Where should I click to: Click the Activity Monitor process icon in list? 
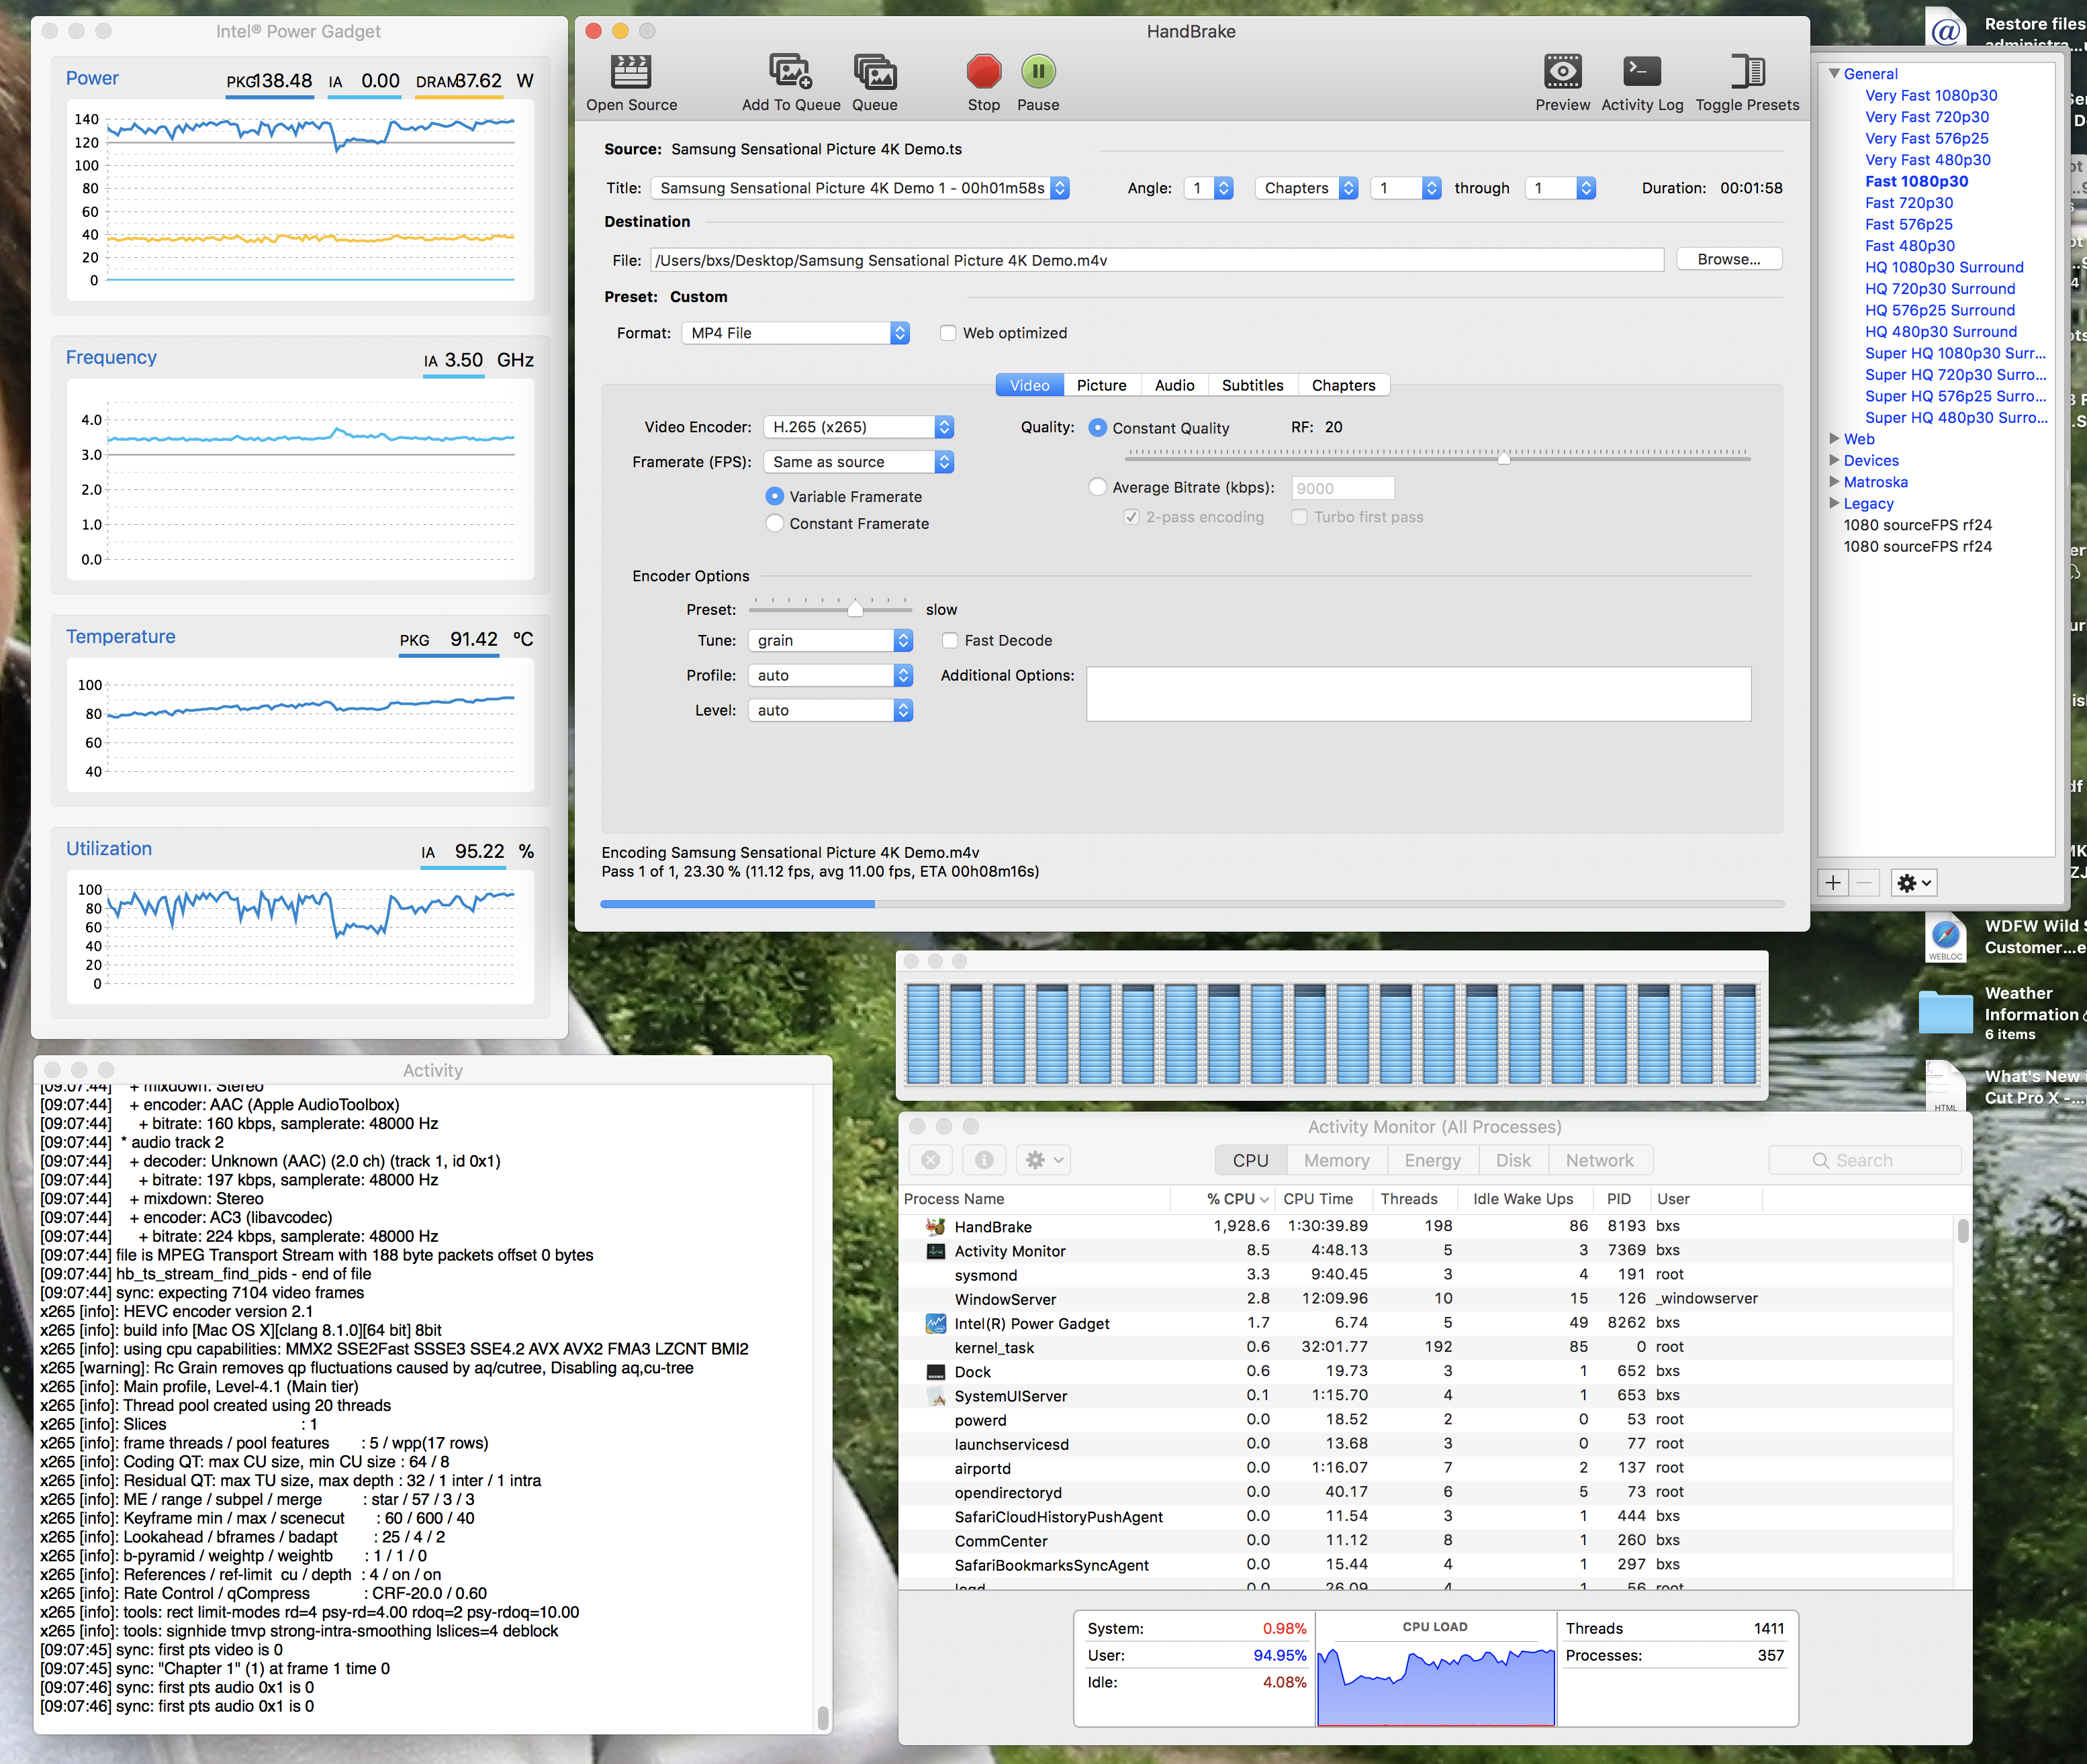click(x=935, y=1251)
